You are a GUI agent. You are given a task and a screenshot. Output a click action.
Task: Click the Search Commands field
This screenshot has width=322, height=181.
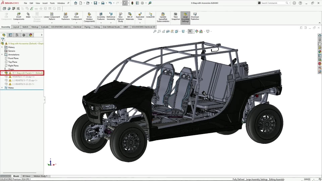(273, 3)
